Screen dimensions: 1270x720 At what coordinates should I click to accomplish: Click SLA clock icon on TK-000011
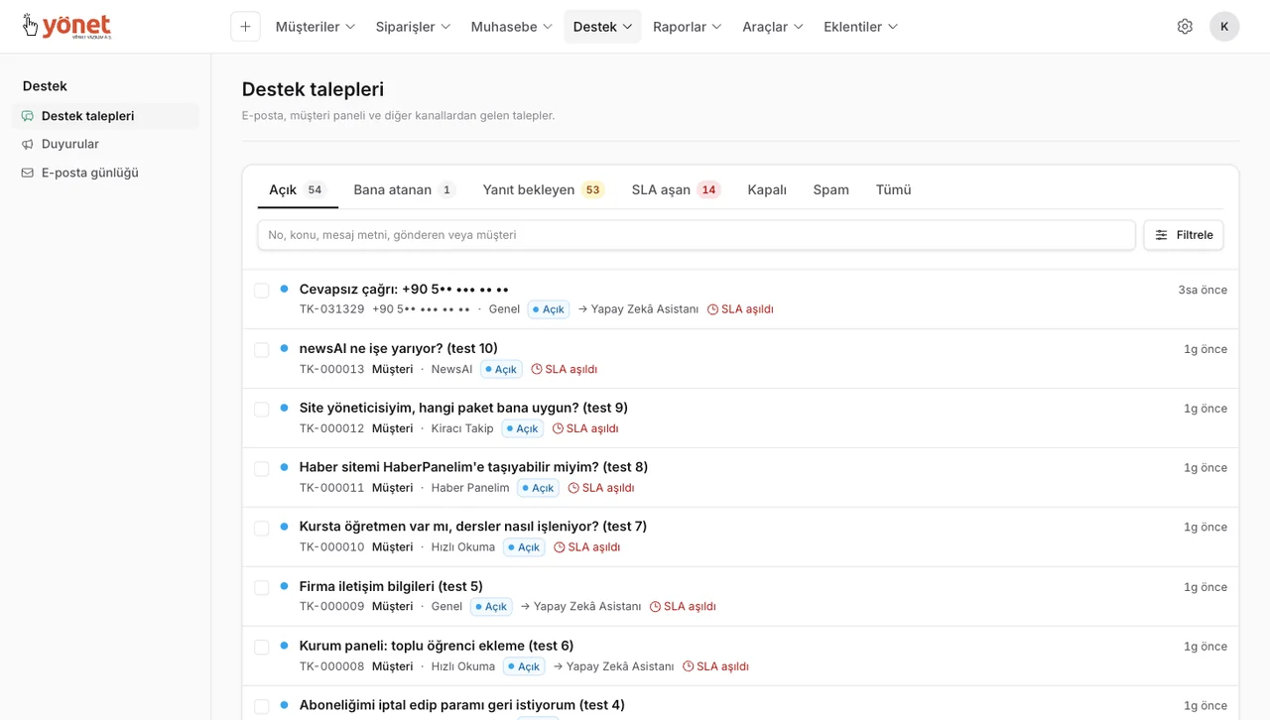pos(573,488)
